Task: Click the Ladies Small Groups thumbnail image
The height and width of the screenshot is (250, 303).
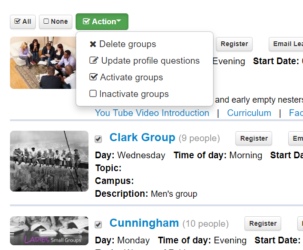Action: (49, 231)
